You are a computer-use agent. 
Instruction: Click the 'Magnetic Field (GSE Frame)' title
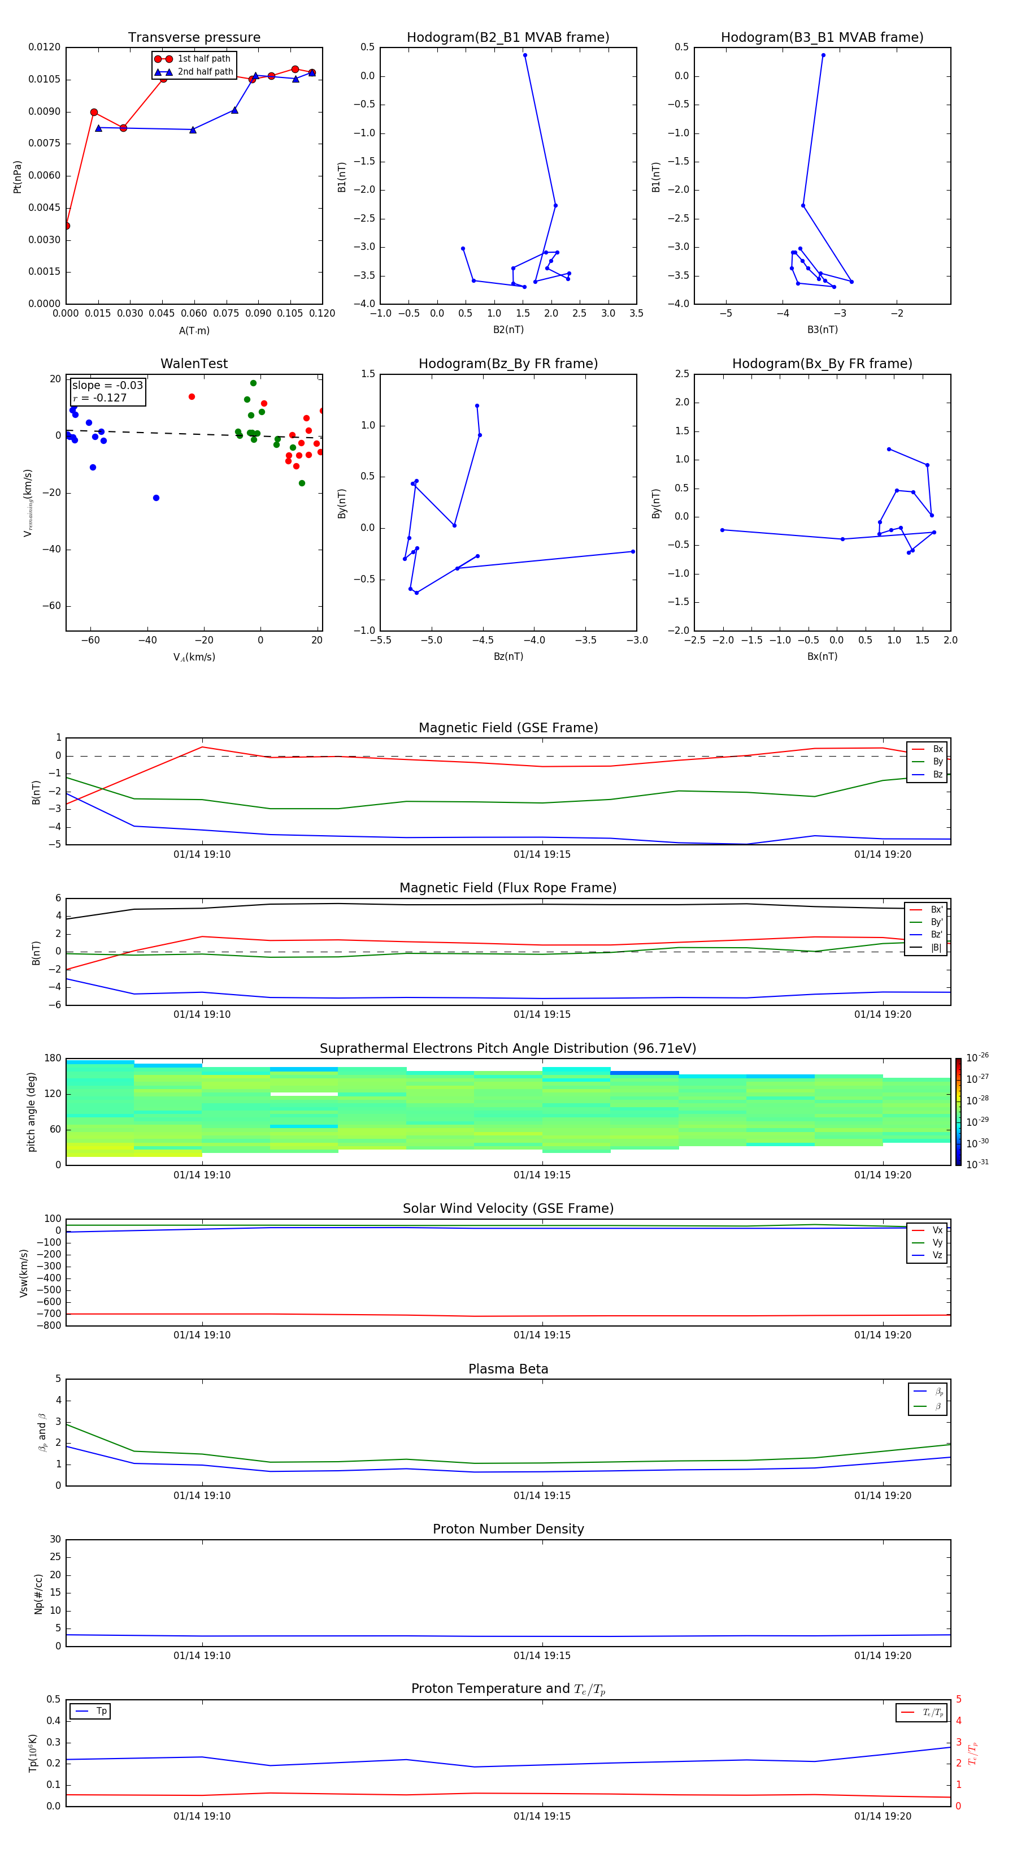point(508,728)
